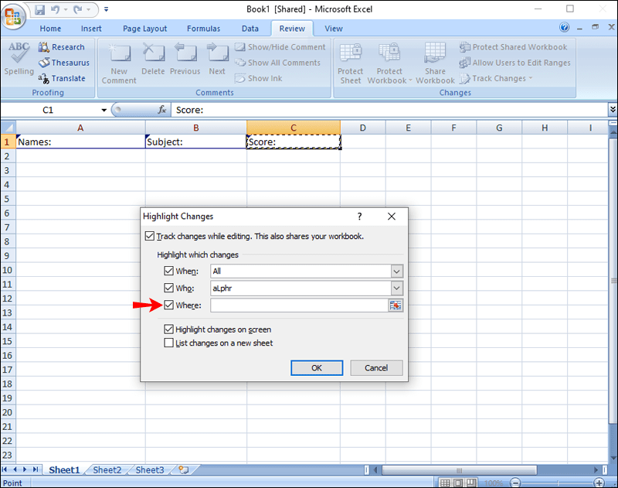This screenshot has height=488, width=618.
Task: Go to the Next comment
Action: pos(217,60)
